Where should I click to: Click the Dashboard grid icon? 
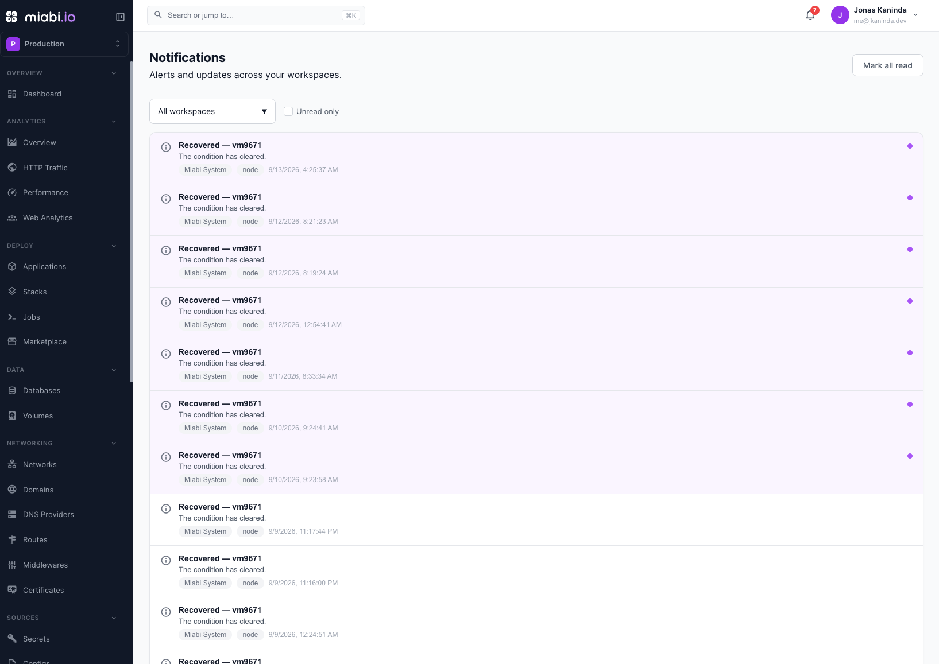click(12, 94)
